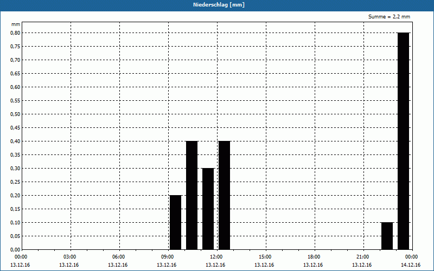This screenshot has height=271, width=434.
Task: Click the 14.12.16 date label
Action: point(411,265)
